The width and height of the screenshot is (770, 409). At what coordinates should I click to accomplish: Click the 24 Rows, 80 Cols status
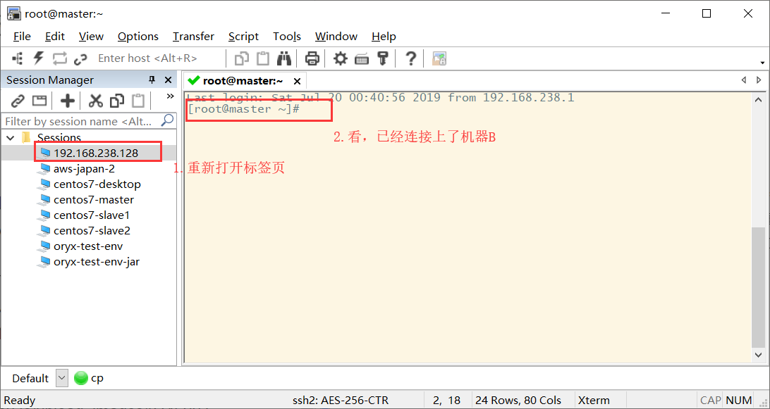(518, 400)
